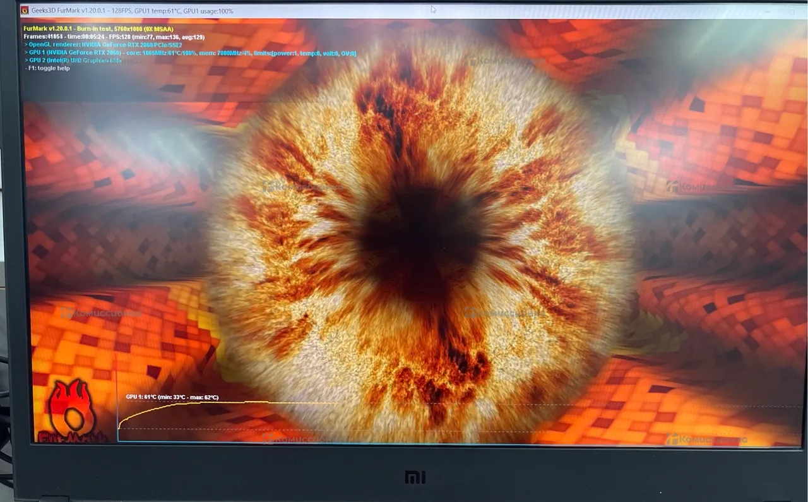Click the GPU 1 temperature min/max label
This screenshot has width=808, height=502.
click(172, 397)
